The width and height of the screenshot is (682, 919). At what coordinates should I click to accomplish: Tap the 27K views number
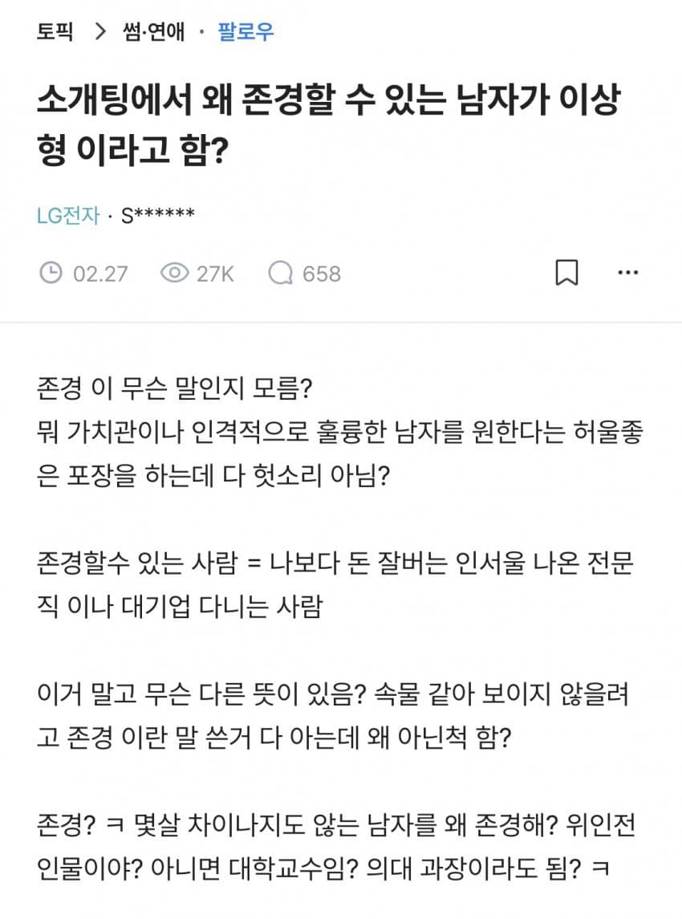(215, 274)
